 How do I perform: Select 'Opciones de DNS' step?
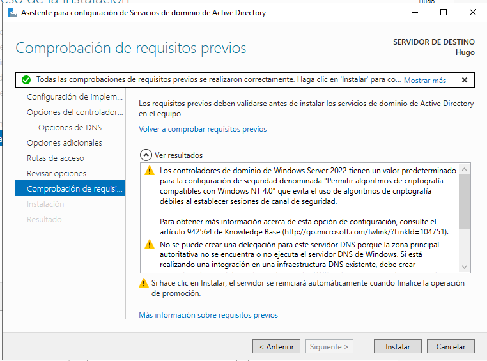click(x=70, y=128)
